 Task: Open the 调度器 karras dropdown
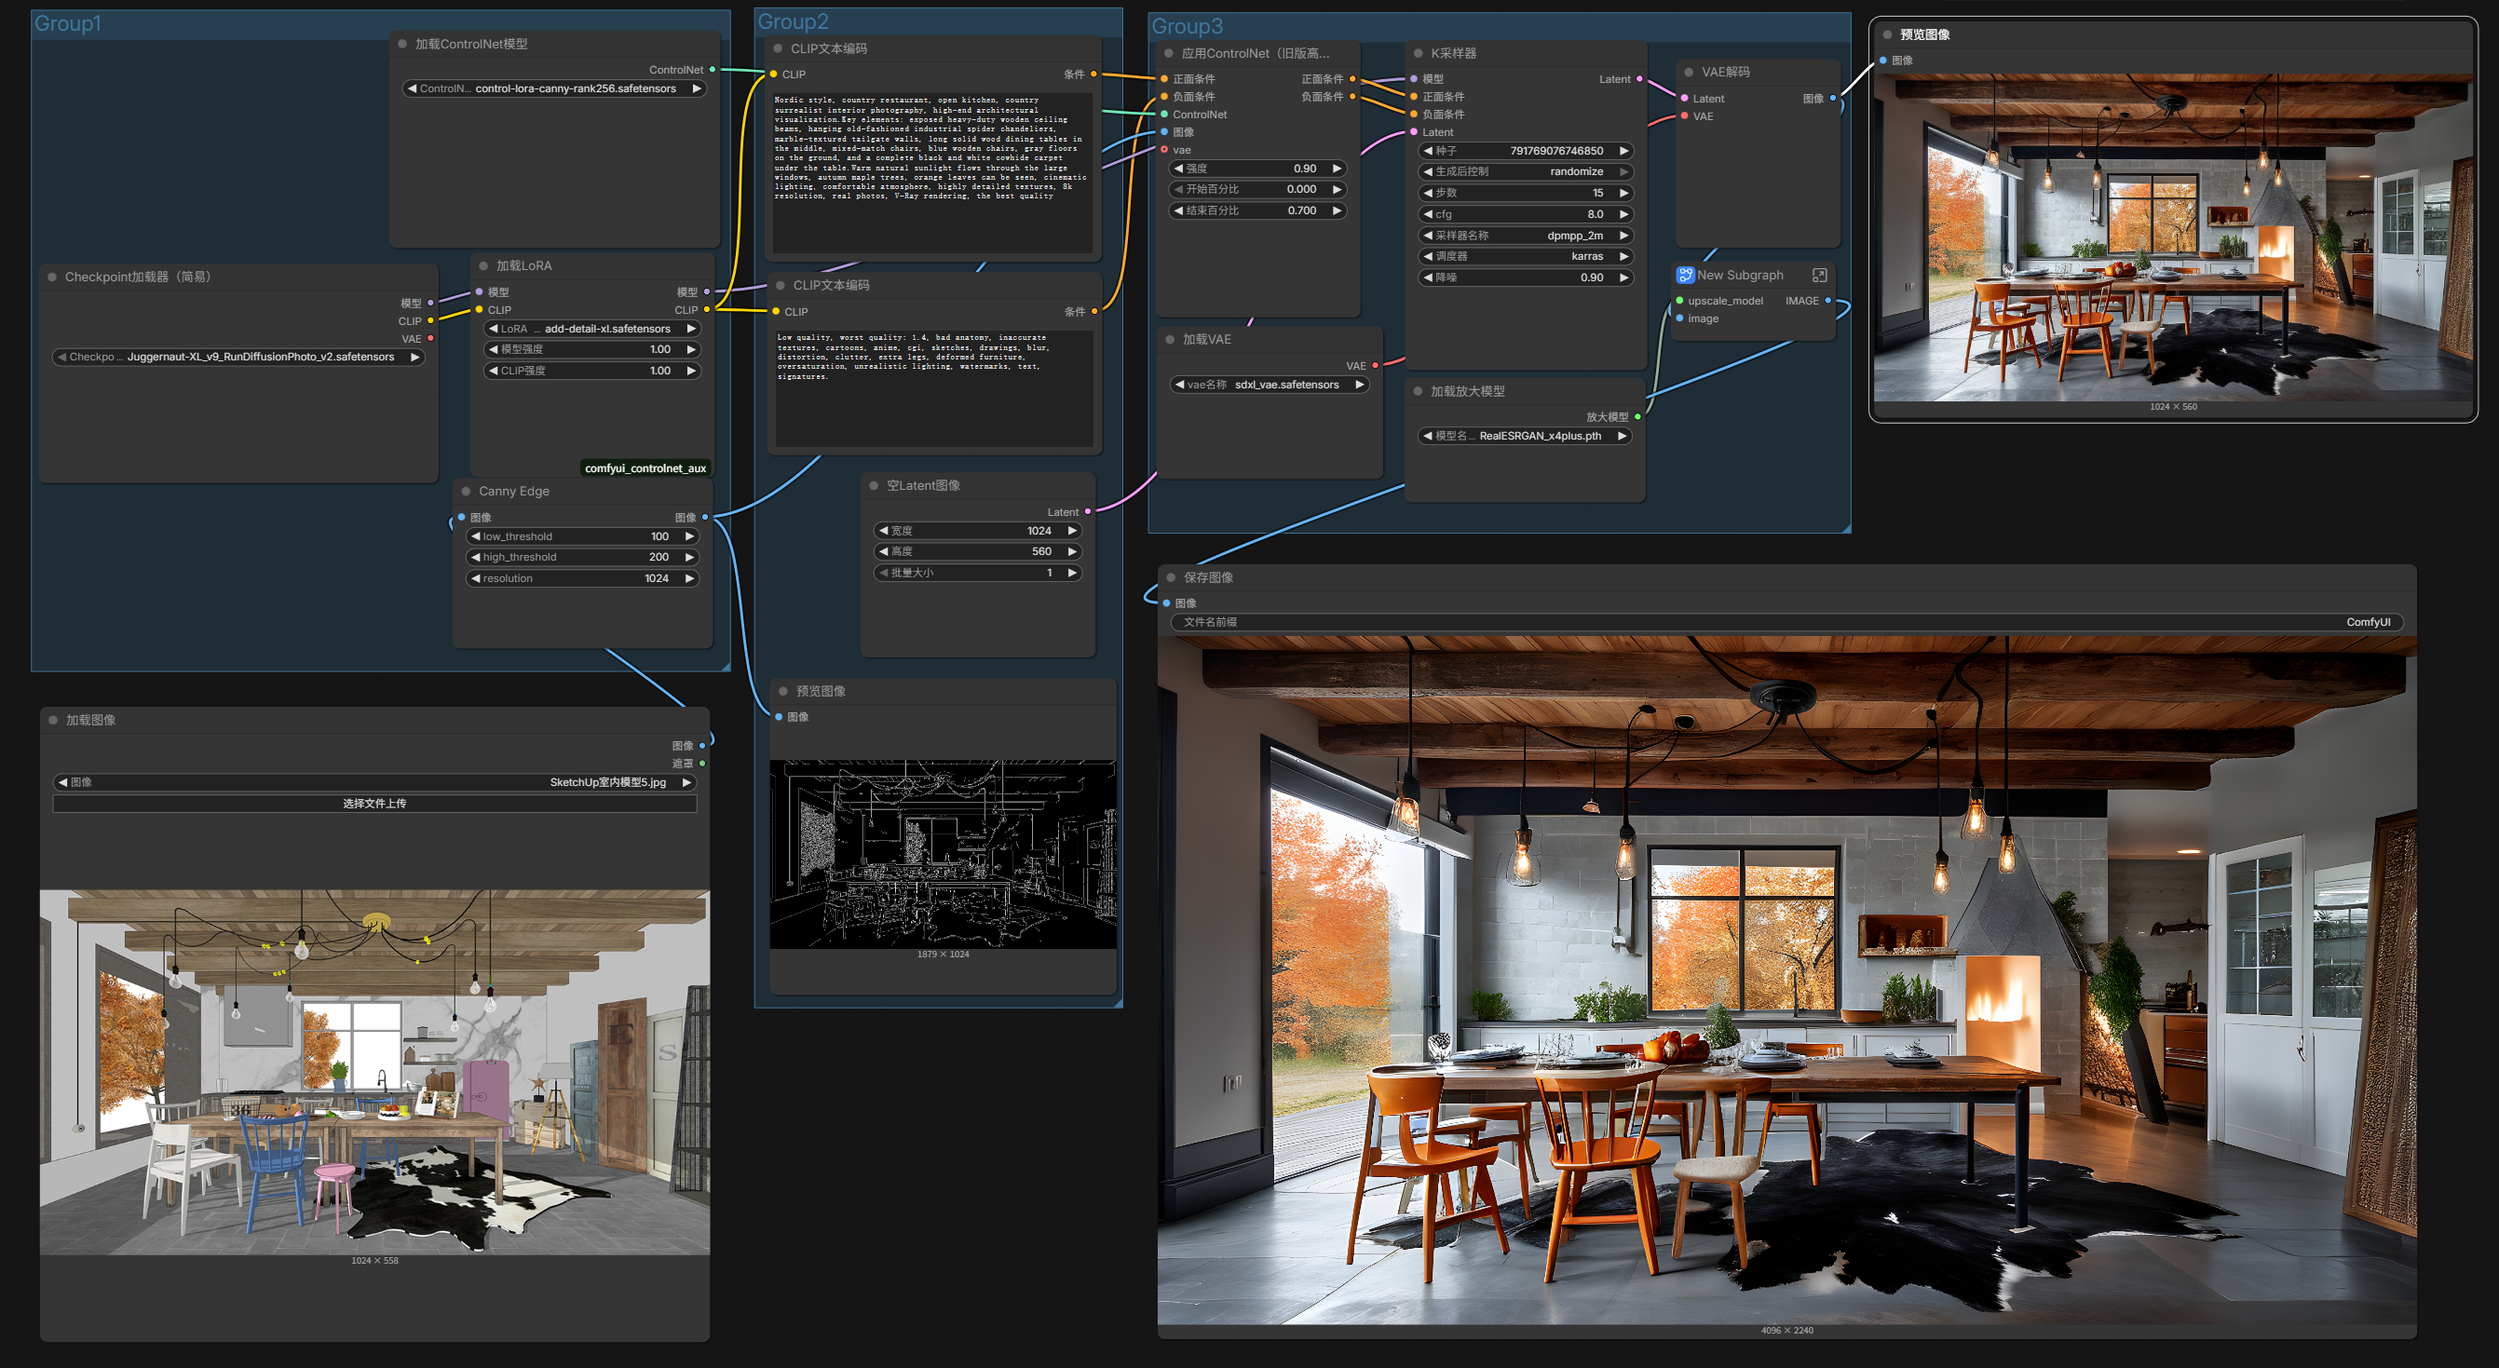(1524, 256)
